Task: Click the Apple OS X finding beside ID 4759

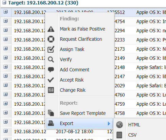Action: pyautogui.click(x=151, y=104)
